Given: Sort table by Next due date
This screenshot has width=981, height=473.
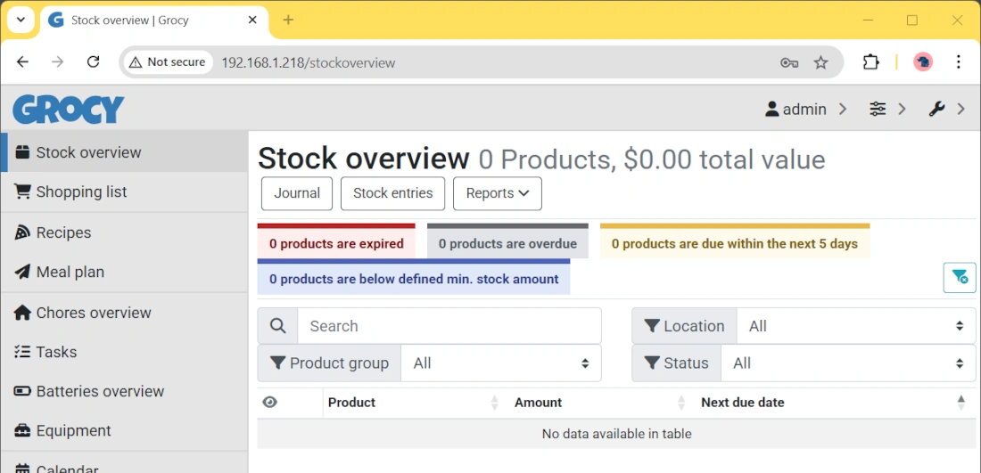Looking at the screenshot, I should 835,403.
